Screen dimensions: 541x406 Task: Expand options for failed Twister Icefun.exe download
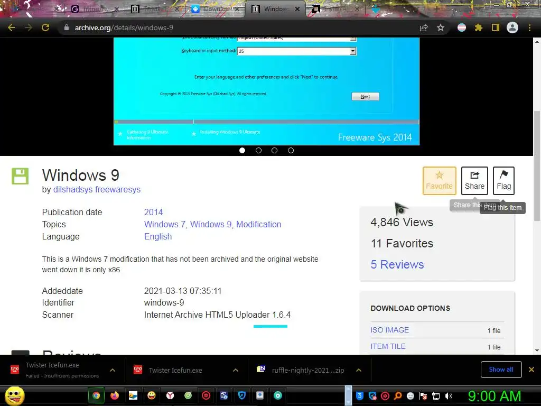pyautogui.click(x=113, y=370)
